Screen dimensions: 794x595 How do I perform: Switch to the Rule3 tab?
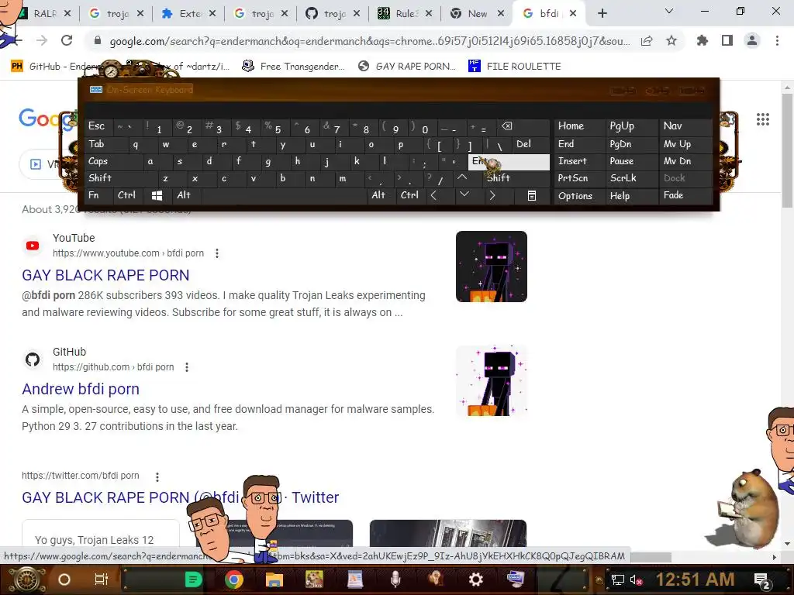[x=405, y=14]
